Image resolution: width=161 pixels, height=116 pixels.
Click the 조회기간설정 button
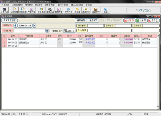[9, 20]
